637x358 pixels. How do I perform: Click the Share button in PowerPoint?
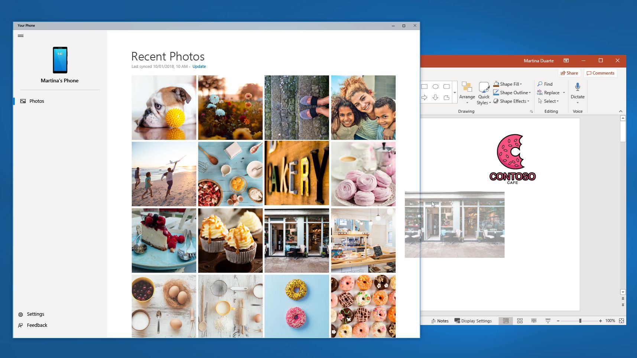(x=569, y=73)
